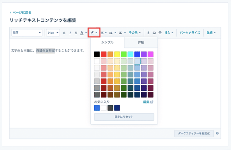Pick the white favorite color swatch
Screen dimensions: 231x150
[104, 108]
